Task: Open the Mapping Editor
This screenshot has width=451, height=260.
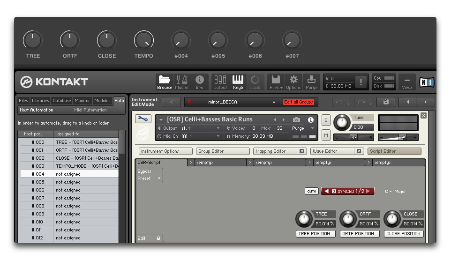Action: 276,151
